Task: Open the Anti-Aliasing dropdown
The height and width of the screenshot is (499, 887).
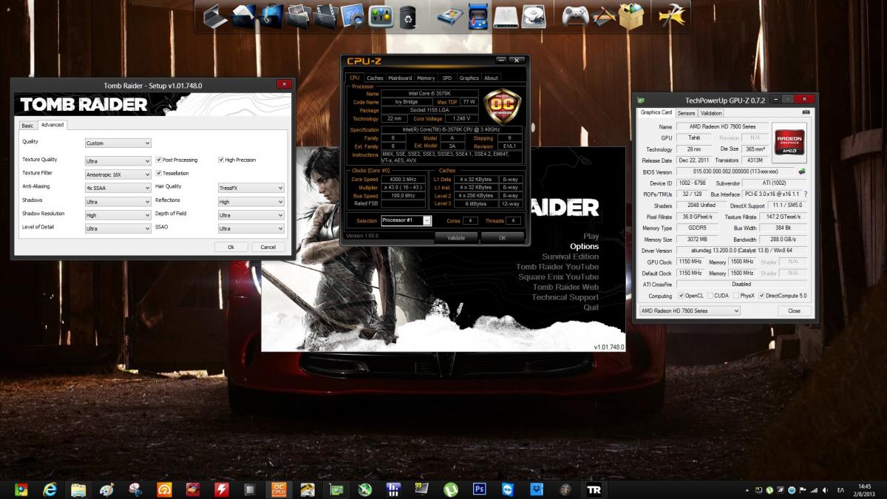Action: (x=118, y=188)
